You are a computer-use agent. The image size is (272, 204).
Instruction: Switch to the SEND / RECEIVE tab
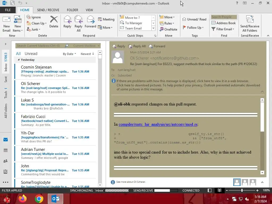(48, 10)
